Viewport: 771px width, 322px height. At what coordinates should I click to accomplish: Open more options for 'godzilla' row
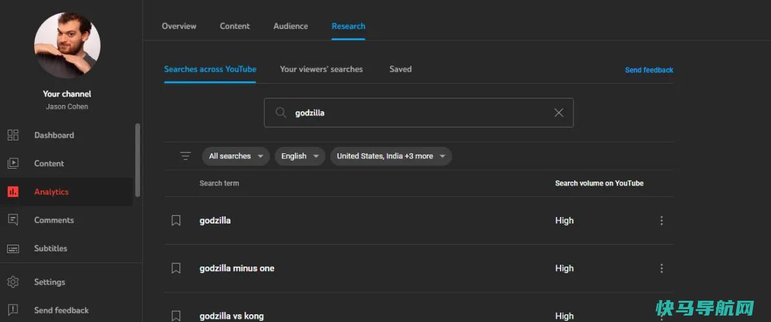(x=661, y=220)
